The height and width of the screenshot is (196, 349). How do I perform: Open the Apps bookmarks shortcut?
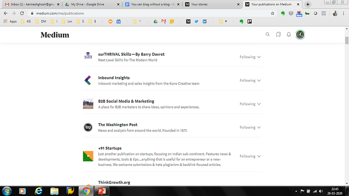[10, 21]
